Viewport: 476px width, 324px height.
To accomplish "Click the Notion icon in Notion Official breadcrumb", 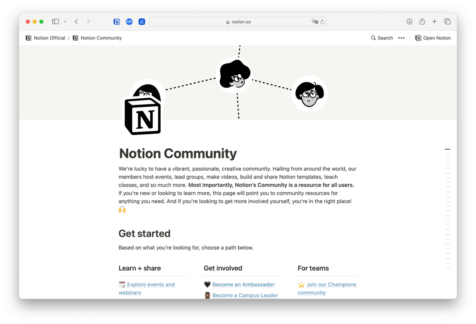I will [x=29, y=38].
